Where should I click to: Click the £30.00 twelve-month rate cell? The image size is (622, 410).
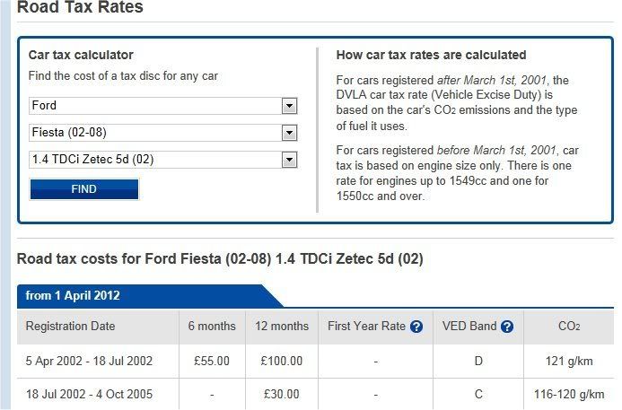(x=282, y=394)
